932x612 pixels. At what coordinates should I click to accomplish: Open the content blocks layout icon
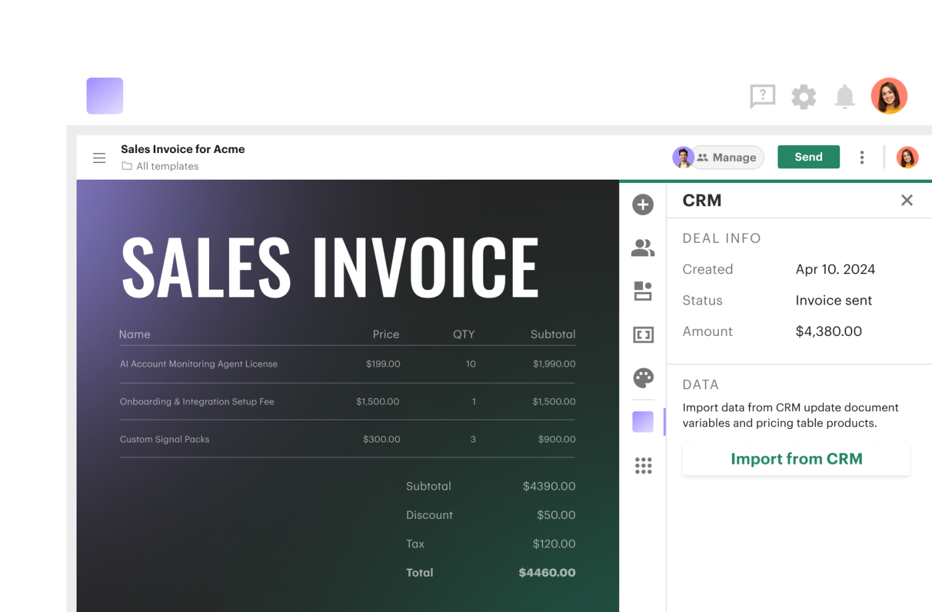(x=642, y=291)
